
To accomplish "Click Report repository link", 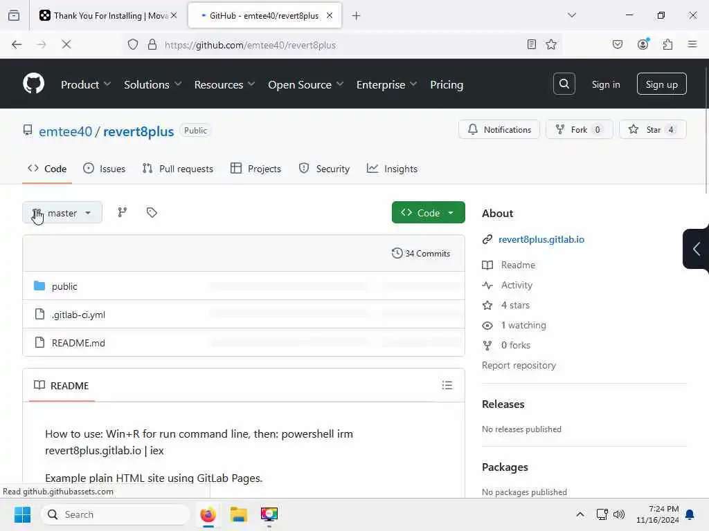I will 519,365.
